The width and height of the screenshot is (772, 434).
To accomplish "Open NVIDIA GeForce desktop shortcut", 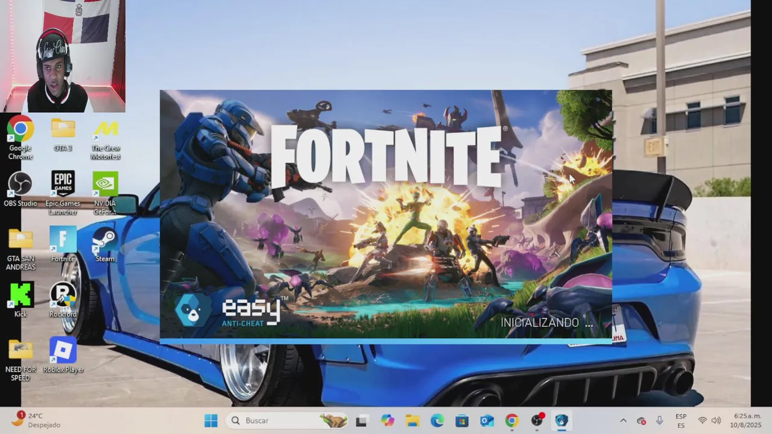I will pos(105,193).
